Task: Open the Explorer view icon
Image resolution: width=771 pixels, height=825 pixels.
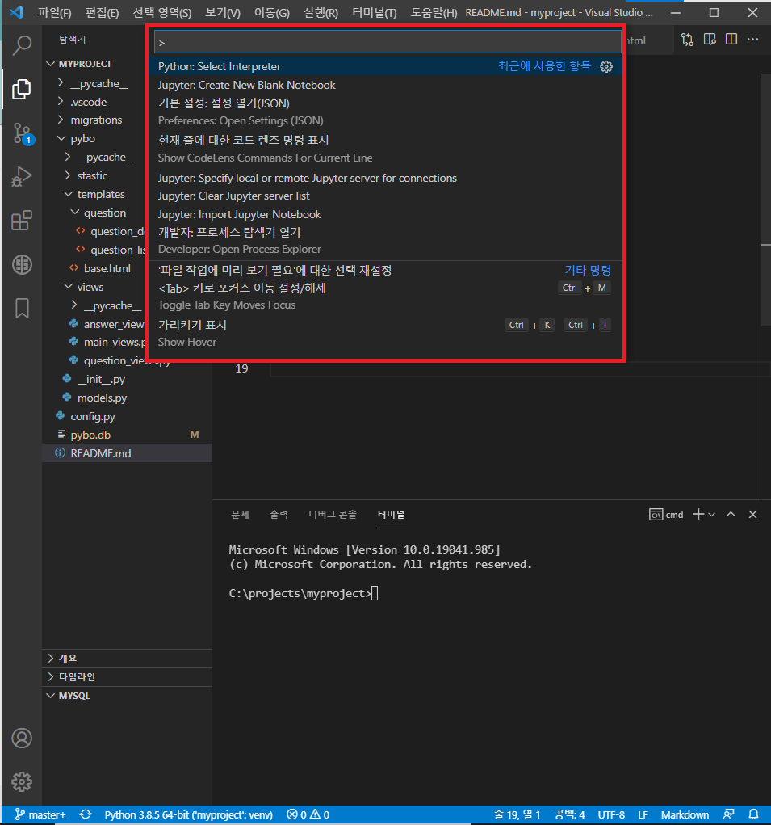Action: coord(22,89)
